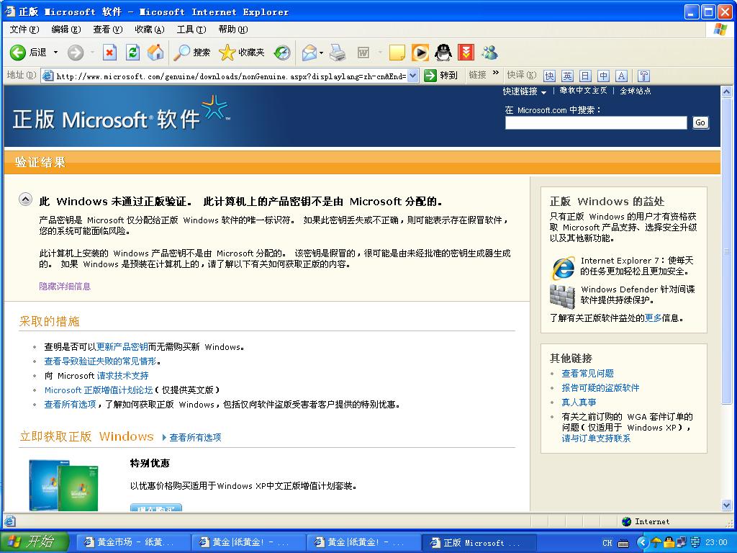Open the 搜索 search toolbar button
The height and width of the screenshot is (553, 737).
point(191,52)
